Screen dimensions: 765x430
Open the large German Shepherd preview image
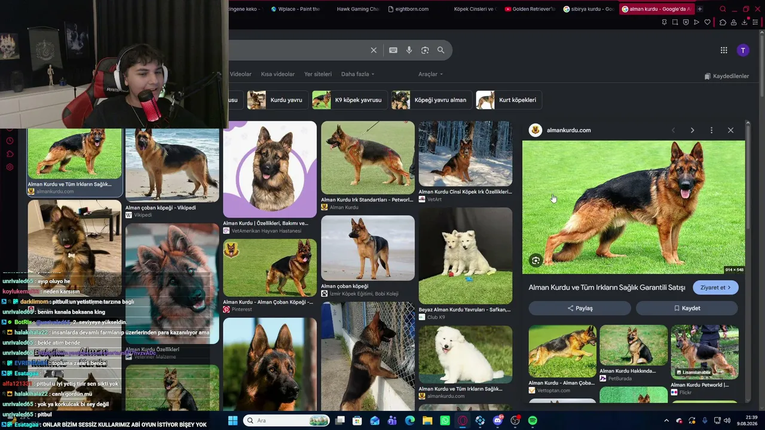[634, 207]
